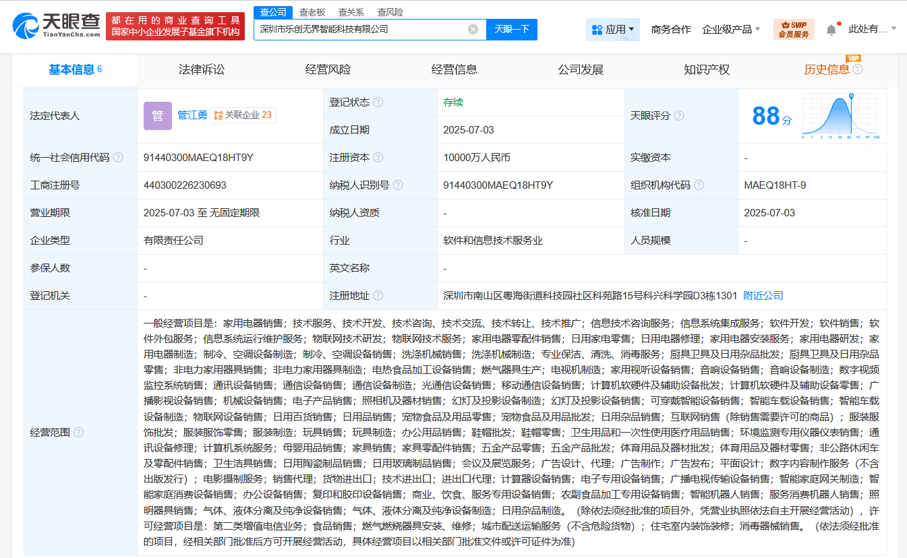Expand the 企业级产品 dropdown
The width and height of the screenshot is (907, 558).
(731, 29)
